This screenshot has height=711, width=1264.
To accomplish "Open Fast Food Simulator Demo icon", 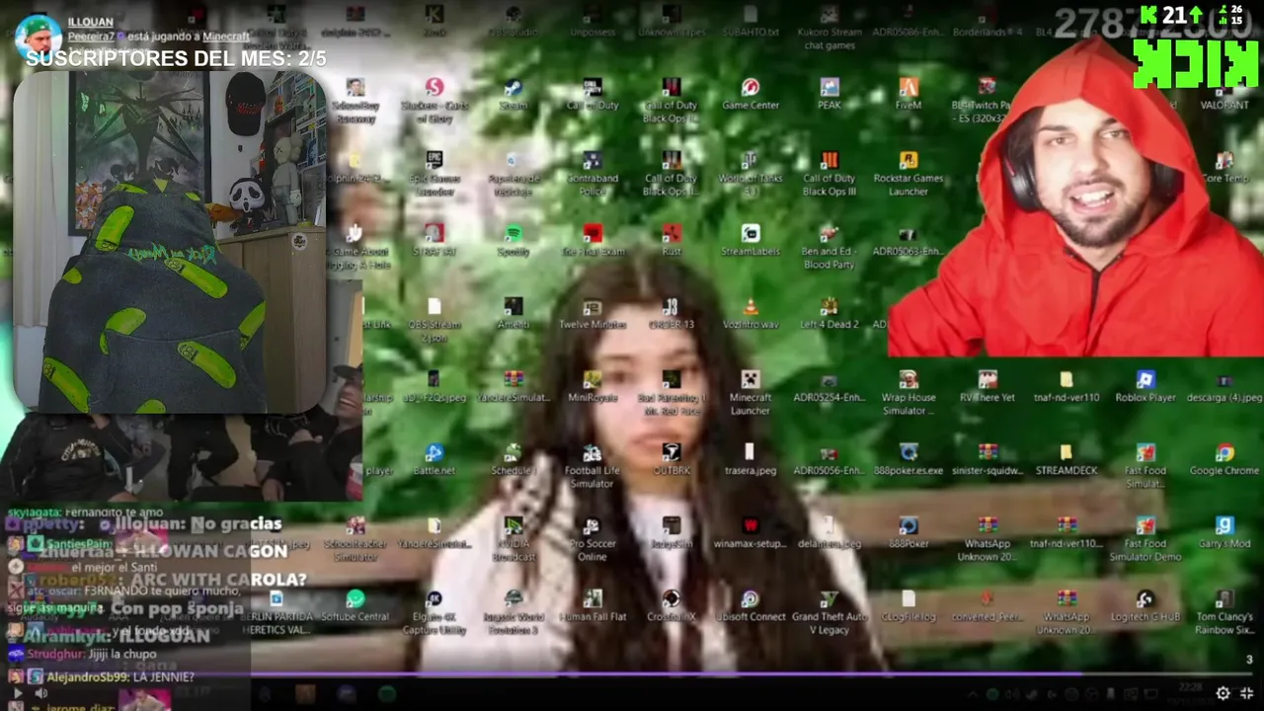I will pos(1145,539).
